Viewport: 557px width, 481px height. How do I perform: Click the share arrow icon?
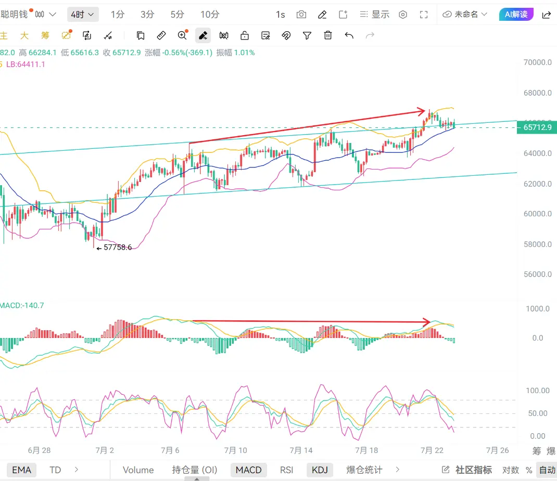[x=547, y=15]
